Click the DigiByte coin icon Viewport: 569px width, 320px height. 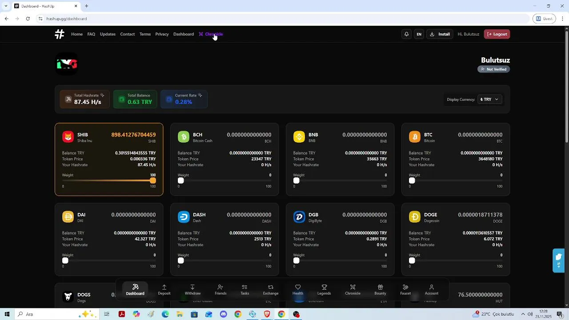299,217
